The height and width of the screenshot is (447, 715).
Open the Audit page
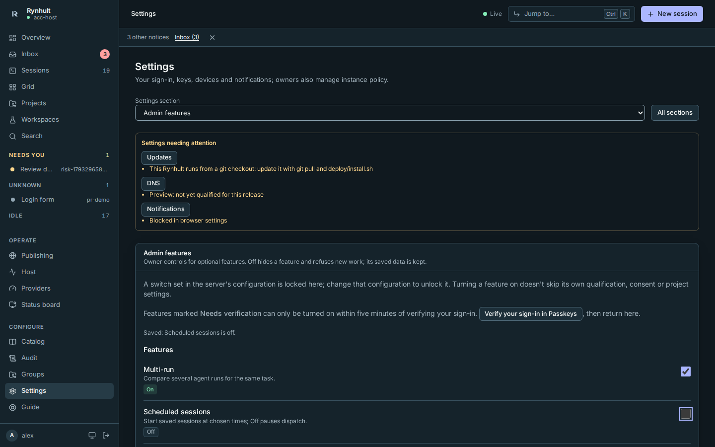click(59, 358)
